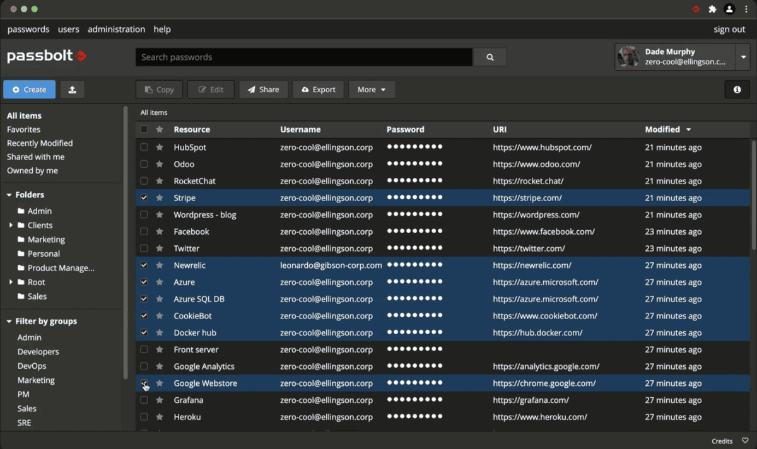Star the Twitter resource

[x=160, y=248]
